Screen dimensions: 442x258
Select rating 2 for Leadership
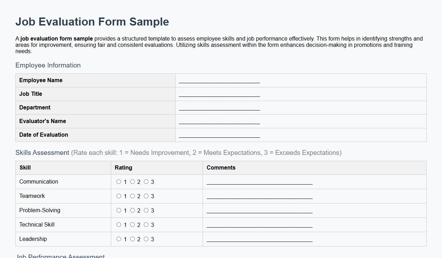pyautogui.click(x=132, y=239)
